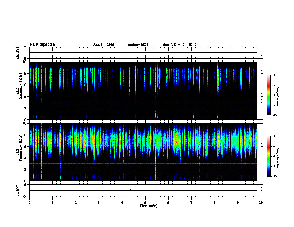Click time axis tick label "5"
Viewport: 294px width, 227px height.
coord(145,203)
